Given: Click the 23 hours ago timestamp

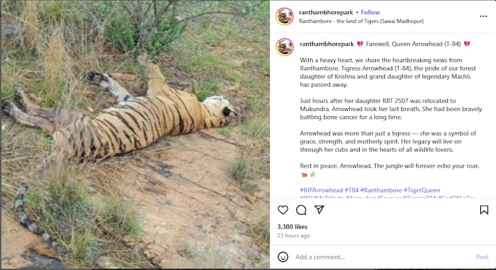Looking at the screenshot, I should pos(294,236).
